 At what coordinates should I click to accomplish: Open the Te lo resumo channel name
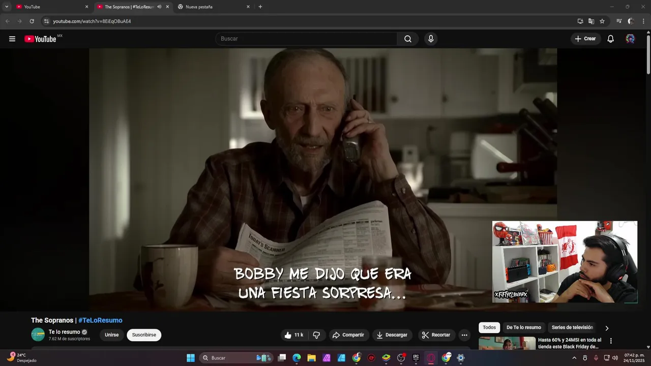tap(65, 332)
